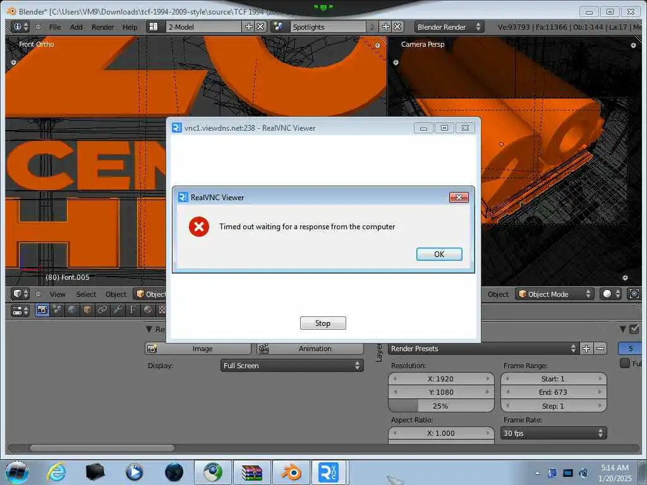Viewport: 647px width, 485px height.
Task: Delete the Spotlights scene
Action: [x=397, y=27]
